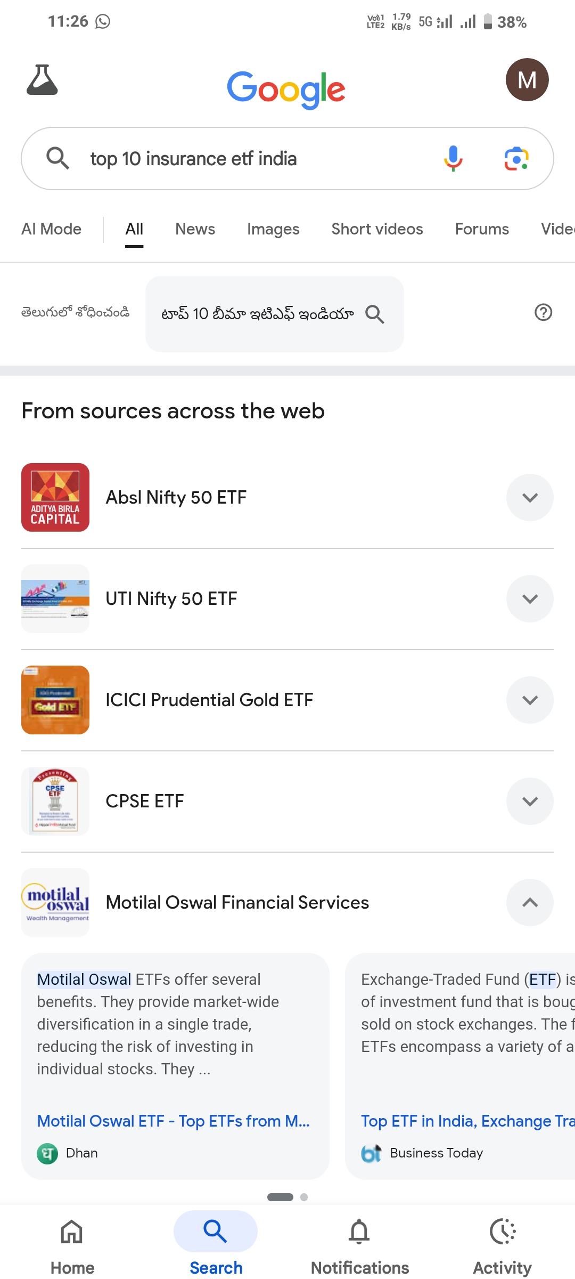Open AI Mode
This screenshot has width=575, height=1279.
(52, 229)
